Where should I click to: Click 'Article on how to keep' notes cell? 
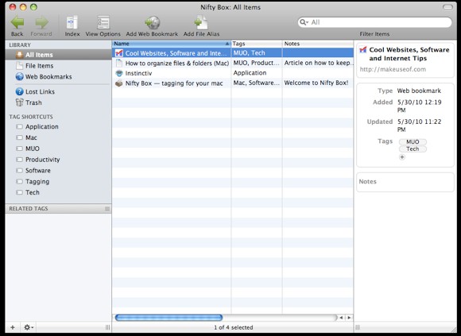[318, 63]
